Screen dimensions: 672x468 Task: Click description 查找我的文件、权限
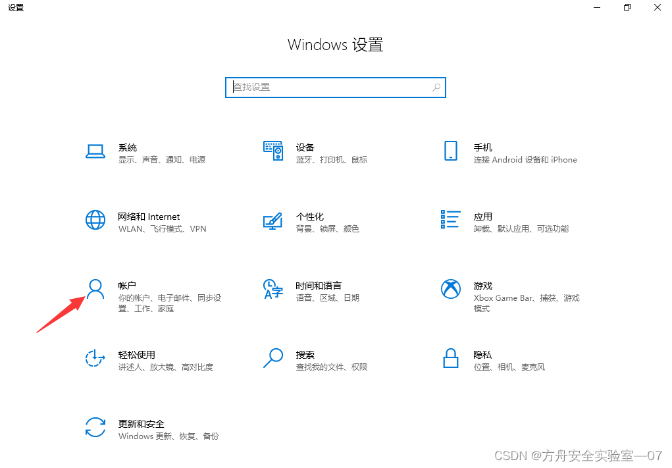pyautogui.click(x=332, y=367)
